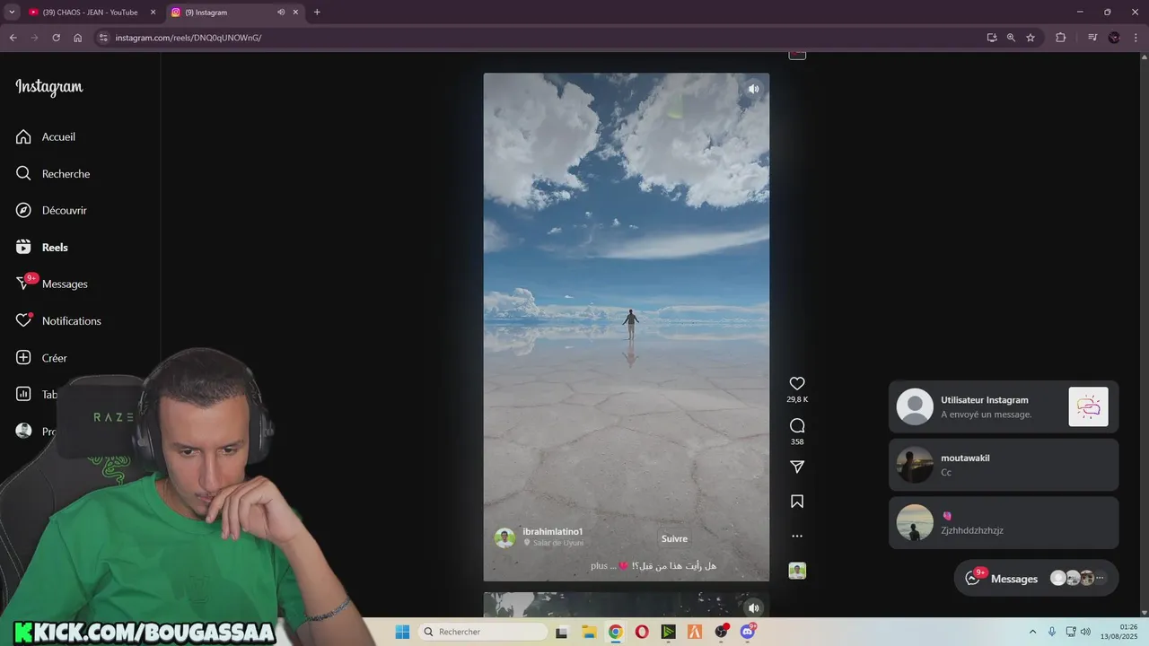The image size is (1149, 646).
Task: Open moutawakil's message notification
Action: [x=1004, y=465]
